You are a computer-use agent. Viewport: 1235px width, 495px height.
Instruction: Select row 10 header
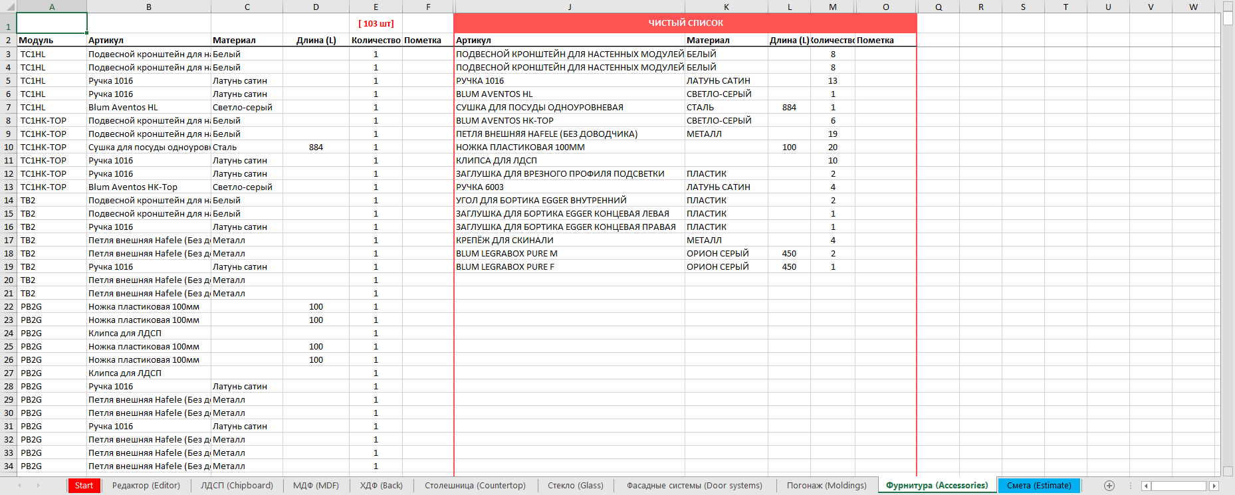[x=8, y=148]
